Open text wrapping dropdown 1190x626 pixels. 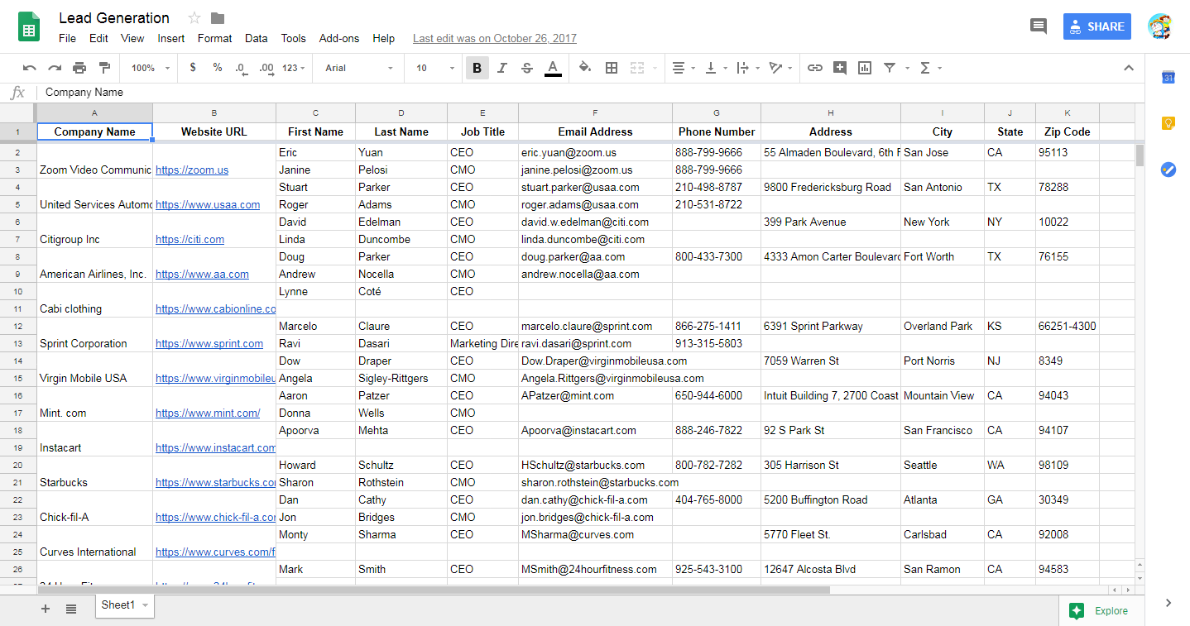(748, 68)
